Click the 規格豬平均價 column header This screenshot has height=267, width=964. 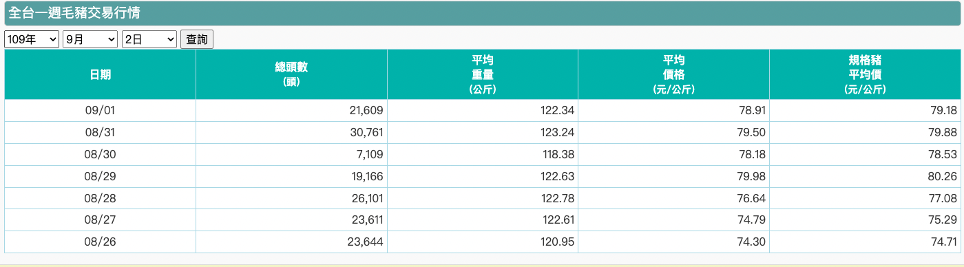[x=865, y=75]
